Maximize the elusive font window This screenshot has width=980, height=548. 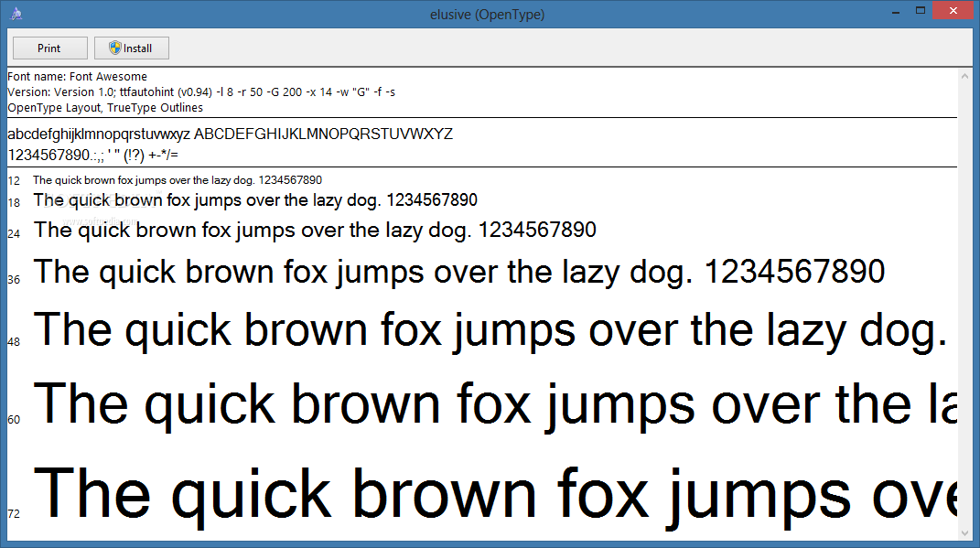click(920, 11)
